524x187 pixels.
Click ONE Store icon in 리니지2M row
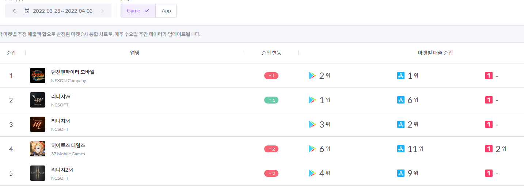[489, 173]
